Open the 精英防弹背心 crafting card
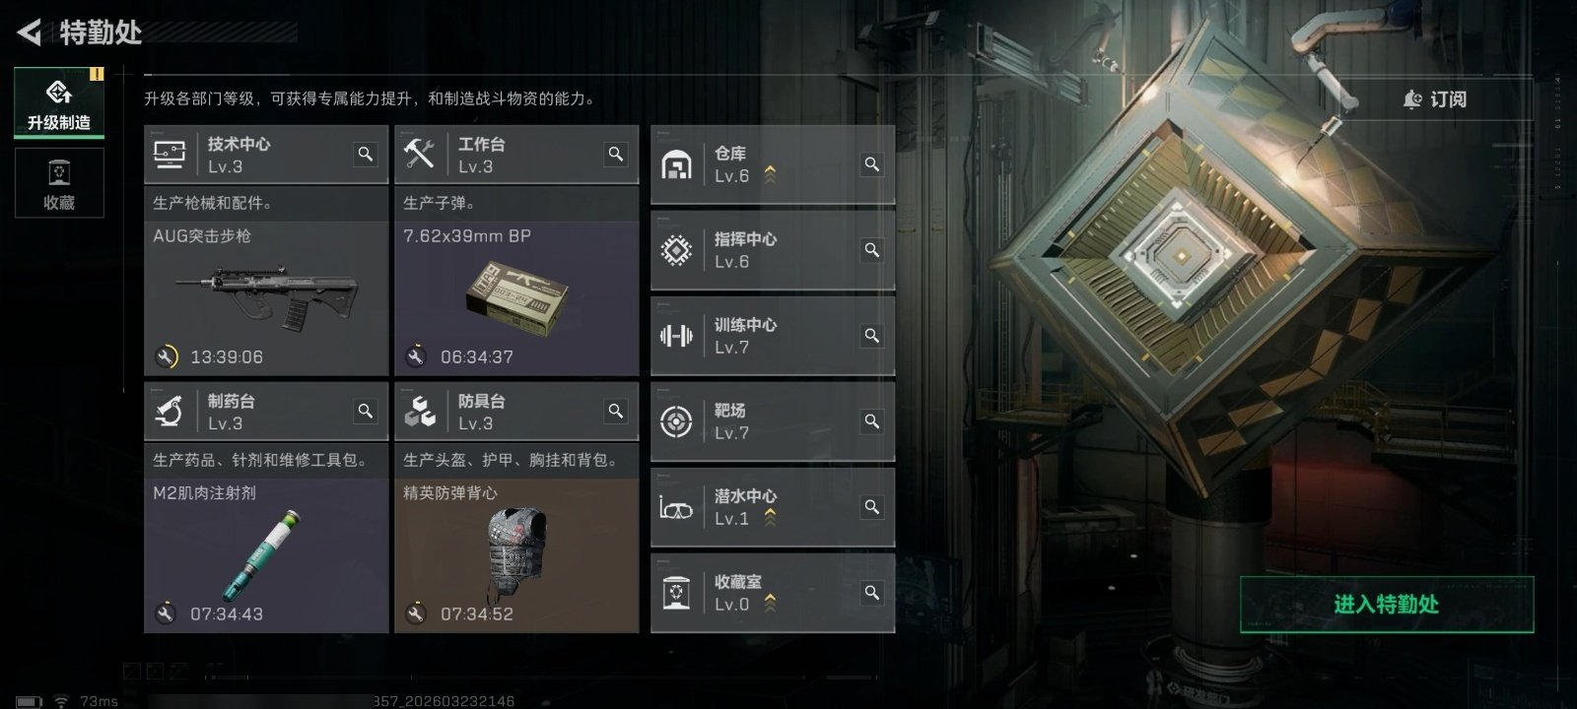The height and width of the screenshot is (709, 1577). click(x=516, y=556)
